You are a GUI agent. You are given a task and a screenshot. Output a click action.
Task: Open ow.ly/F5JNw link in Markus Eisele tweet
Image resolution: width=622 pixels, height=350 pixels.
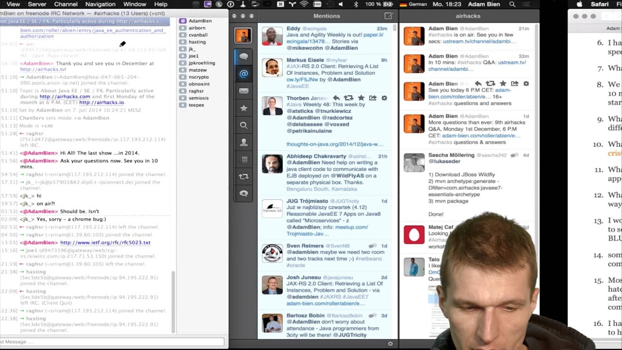302,79
